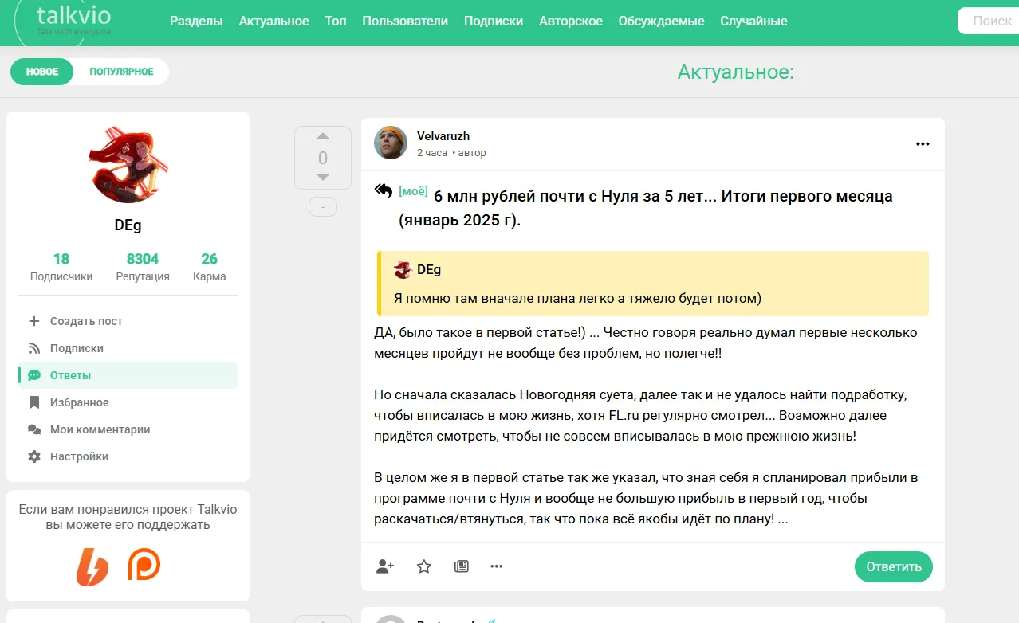
Task: Open Разделы in the top navigation
Action: pos(196,22)
